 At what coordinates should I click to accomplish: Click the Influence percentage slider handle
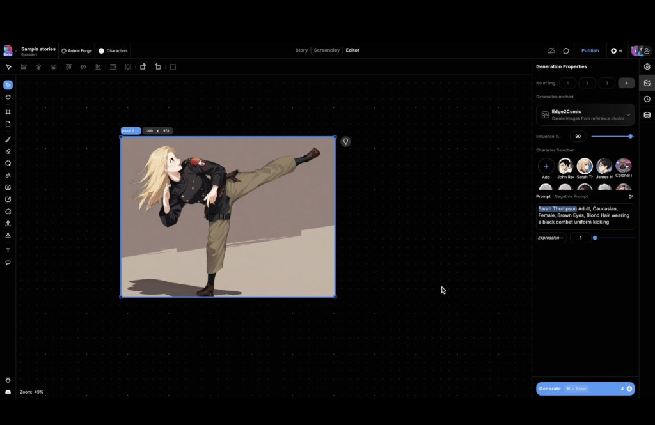tap(631, 136)
